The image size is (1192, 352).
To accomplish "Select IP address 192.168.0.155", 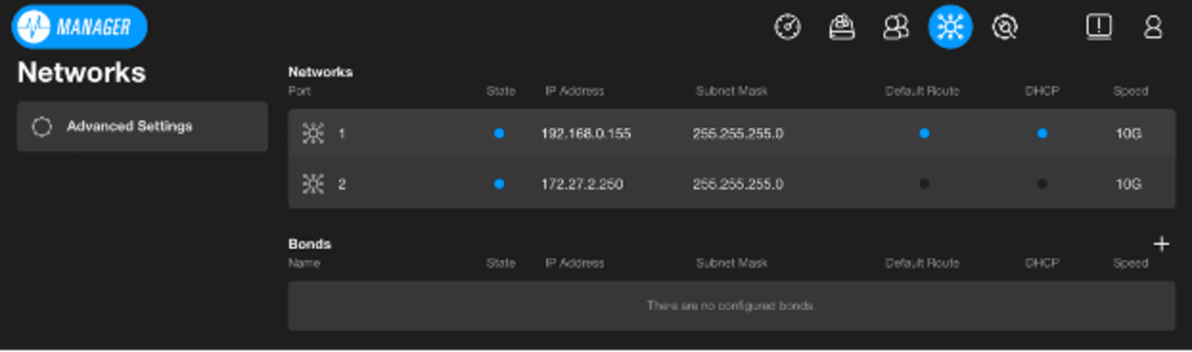I will coord(586,133).
